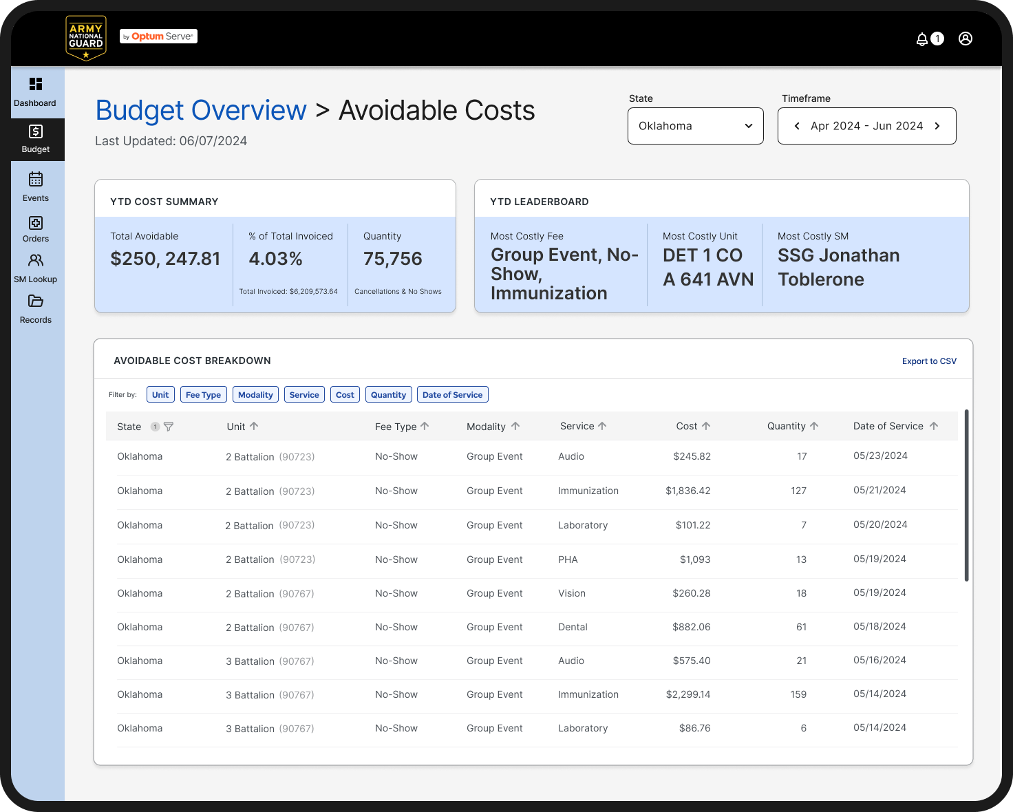Click DET 1 CO A 641 AVN unit

point(708,267)
